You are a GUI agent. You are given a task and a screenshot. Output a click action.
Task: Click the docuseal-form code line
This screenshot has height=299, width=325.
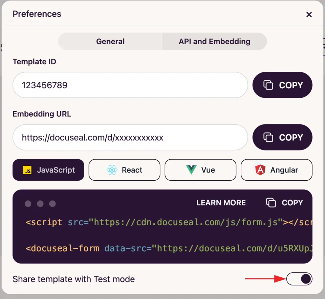coord(169,248)
